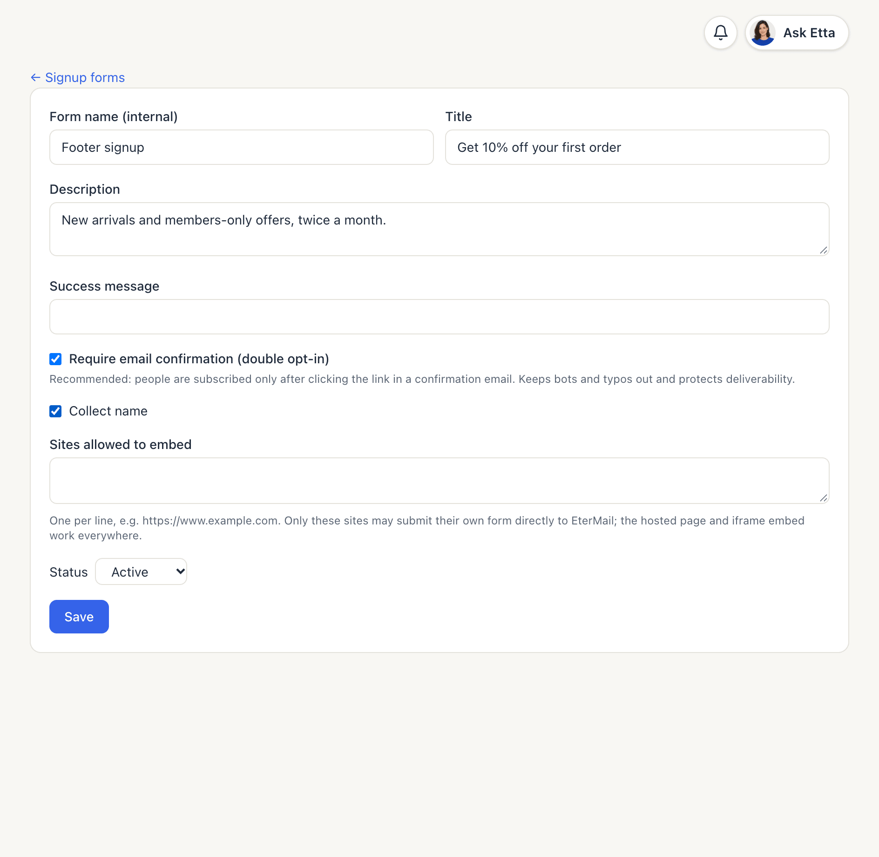Click the 'Sites allowed to embed' label

pyautogui.click(x=121, y=444)
